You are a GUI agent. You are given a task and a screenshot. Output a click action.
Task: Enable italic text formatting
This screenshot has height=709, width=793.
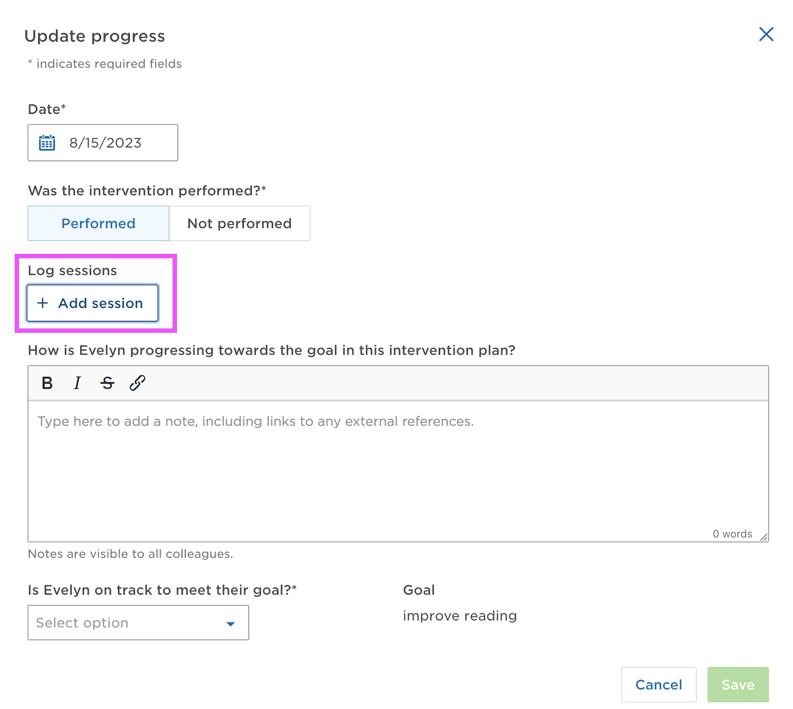click(77, 383)
